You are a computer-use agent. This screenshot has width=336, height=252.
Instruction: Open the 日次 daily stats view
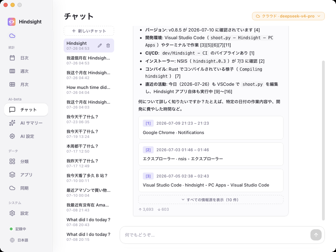click(x=26, y=58)
